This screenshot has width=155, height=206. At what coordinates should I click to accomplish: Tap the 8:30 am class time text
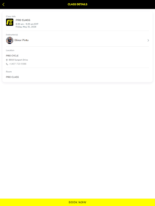pyautogui.click(x=27, y=24)
